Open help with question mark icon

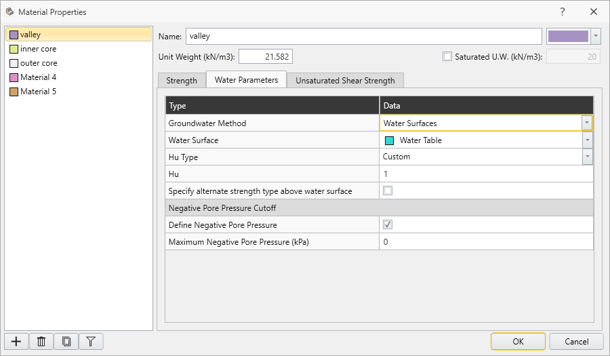(x=562, y=12)
